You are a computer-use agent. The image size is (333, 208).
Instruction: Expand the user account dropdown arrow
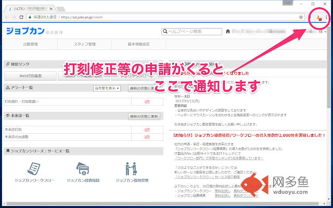click(x=326, y=32)
